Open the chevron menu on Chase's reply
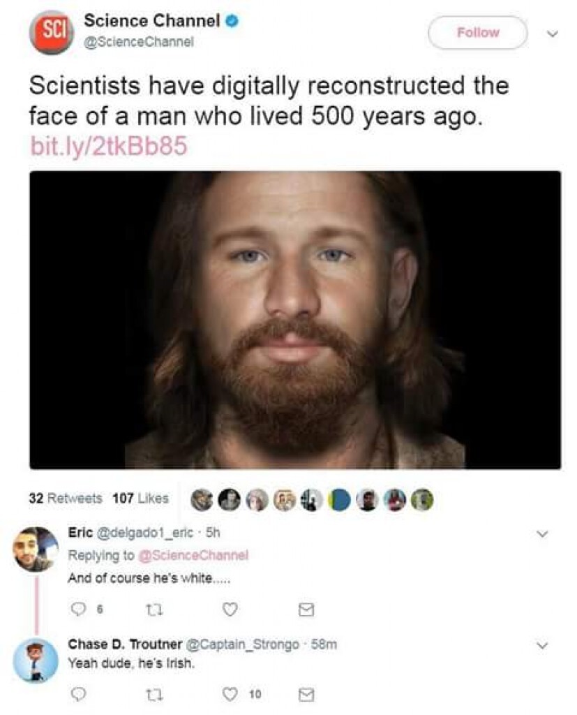 (542, 645)
